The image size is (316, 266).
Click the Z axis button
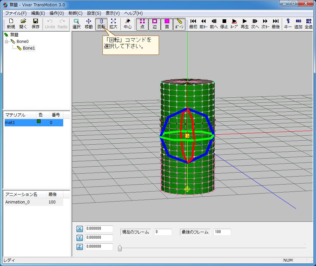(x=79, y=247)
